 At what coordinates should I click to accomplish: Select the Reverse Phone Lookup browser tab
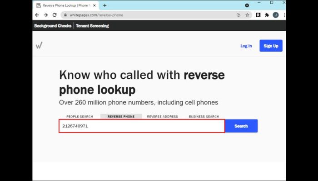pyautogui.click(x=65, y=5)
